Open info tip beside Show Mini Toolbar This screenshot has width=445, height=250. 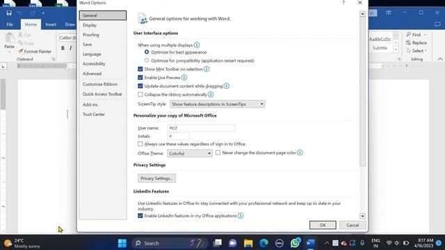pos(207,69)
